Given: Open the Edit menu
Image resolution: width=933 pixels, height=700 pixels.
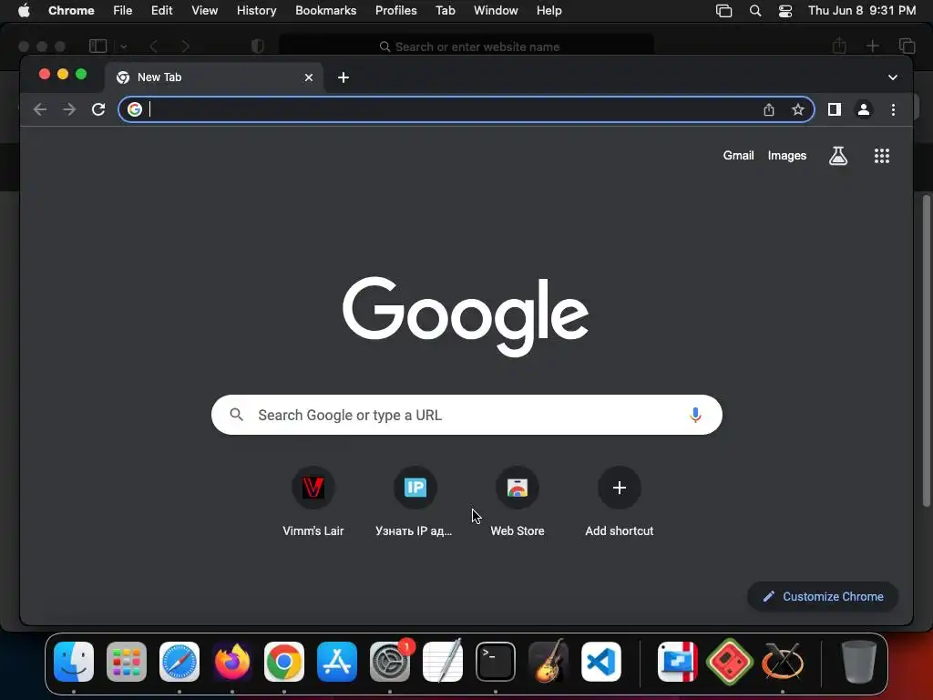Looking at the screenshot, I should click(162, 11).
